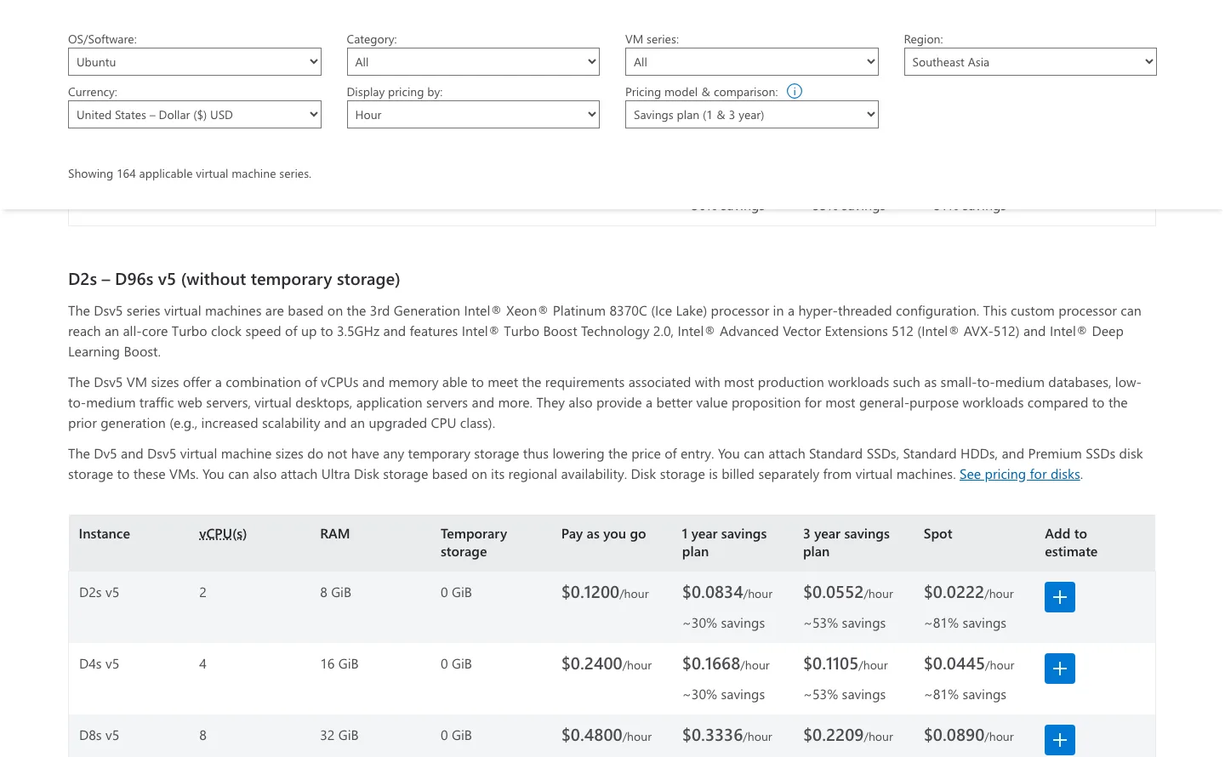The width and height of the screenshot is (1225, 757).
Task: Select the 3 year savings plan header
Action: pyautogui.click(x=846, y=543)
